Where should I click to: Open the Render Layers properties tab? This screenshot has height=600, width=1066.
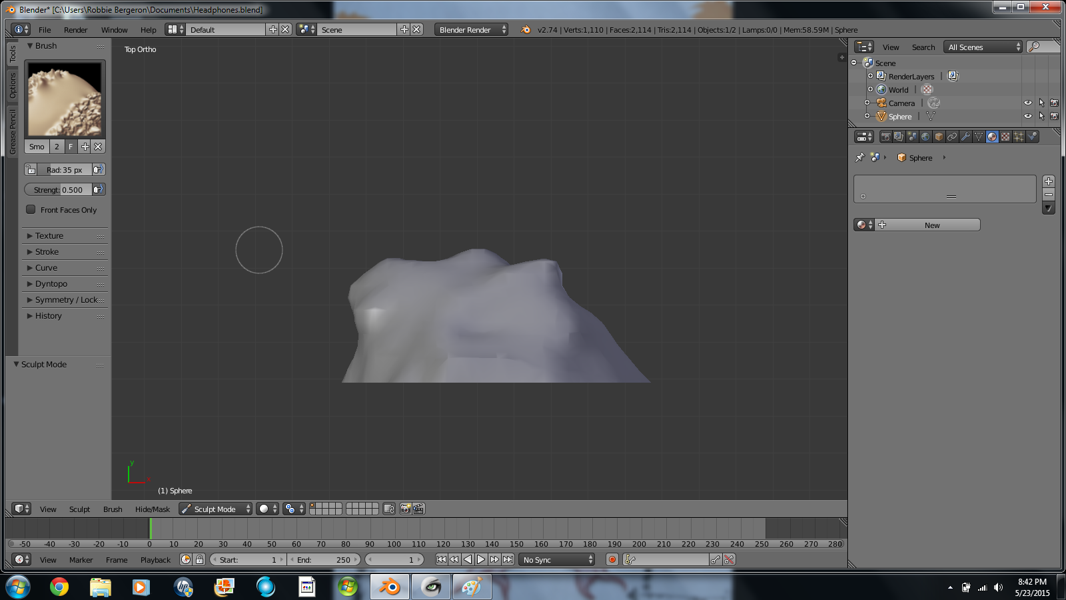tap(899, 137)
